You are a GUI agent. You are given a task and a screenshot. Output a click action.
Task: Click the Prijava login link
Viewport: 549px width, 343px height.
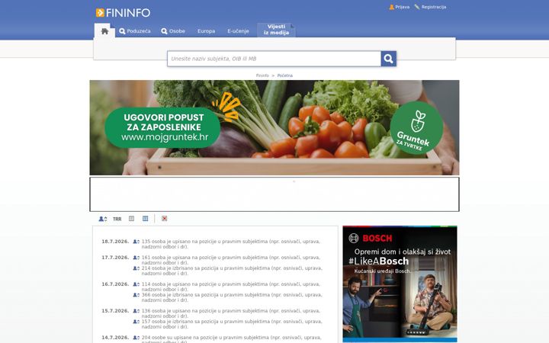[x=399, y=7]
